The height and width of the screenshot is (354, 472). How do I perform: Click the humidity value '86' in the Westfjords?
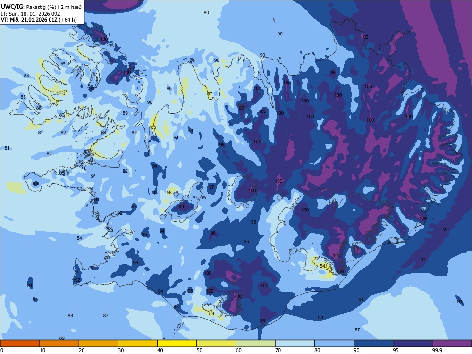(x=39, y=108)
